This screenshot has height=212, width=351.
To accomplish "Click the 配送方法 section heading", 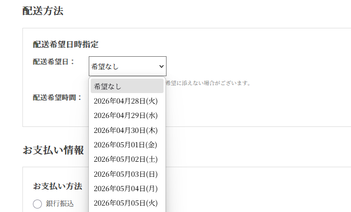I will (43, 11).
